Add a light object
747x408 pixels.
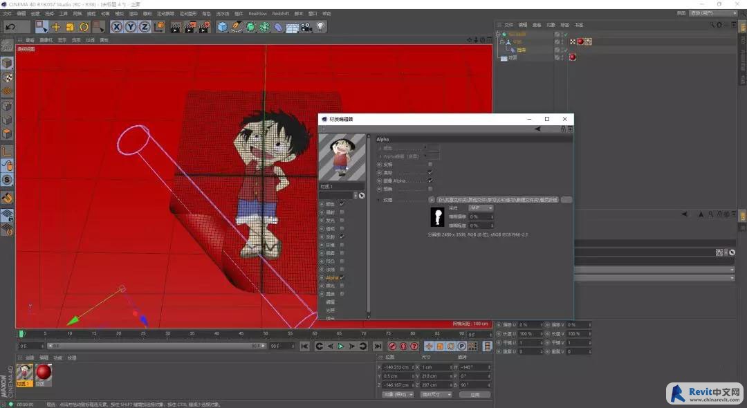click(x=320, y=27)
